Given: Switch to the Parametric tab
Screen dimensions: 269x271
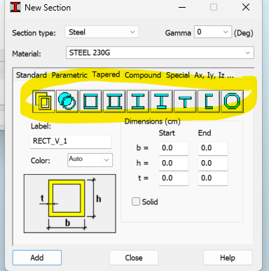Looking at the screenshot, I should click(69, 75).
